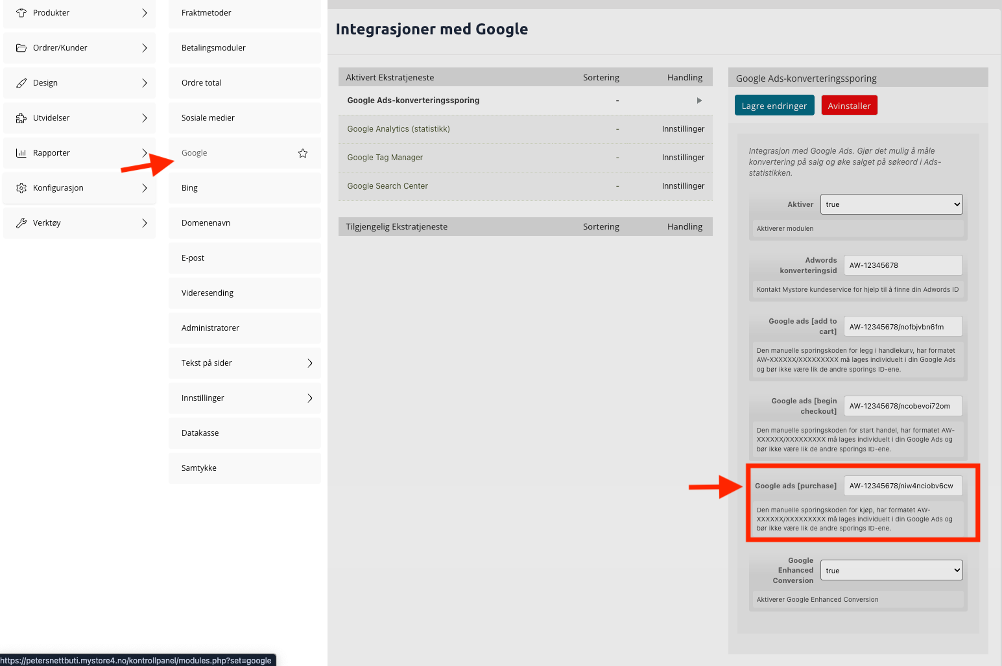Click Google Search Center link
The width and height of the screenshot is (1002, 666).
[387, 186]
